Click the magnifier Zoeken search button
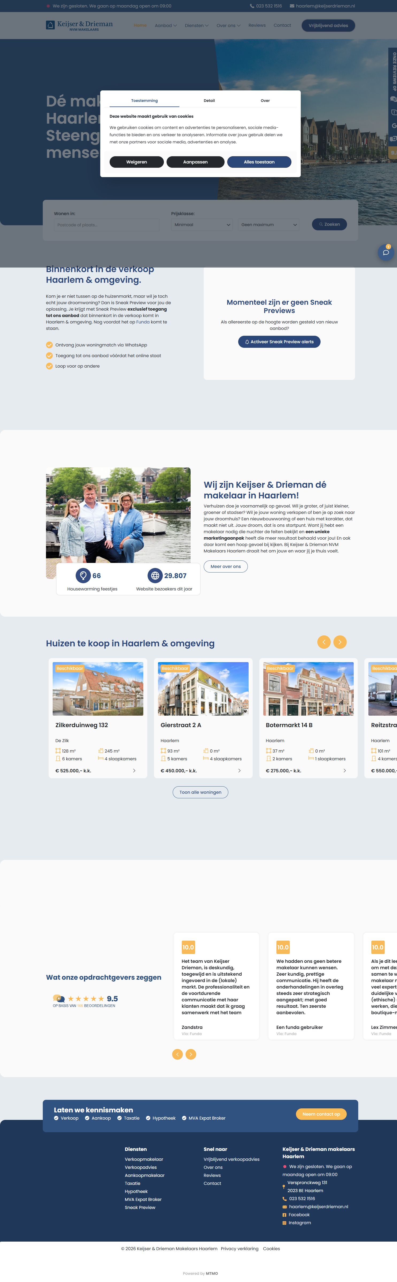The height and width of the screenshot is (1282, 397). [x=329, y=224]
